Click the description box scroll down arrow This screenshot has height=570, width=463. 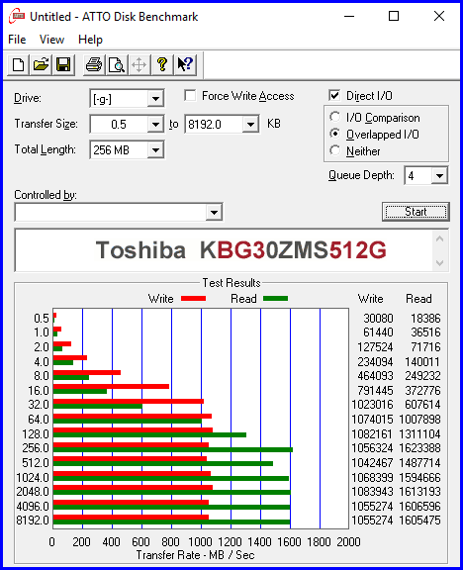coord(439,263)
